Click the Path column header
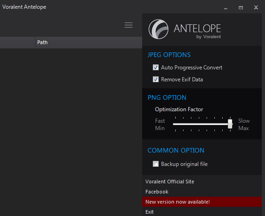 click(88, 42)
